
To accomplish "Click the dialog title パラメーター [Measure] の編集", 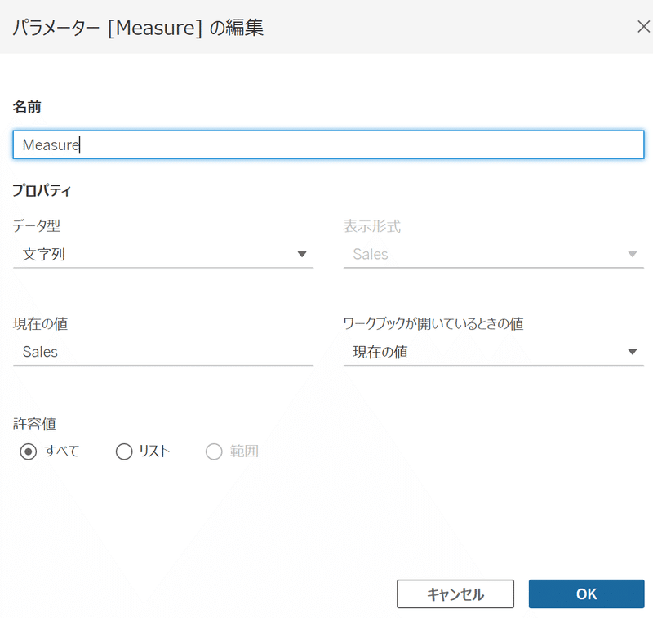I will (x=138, y=28).
